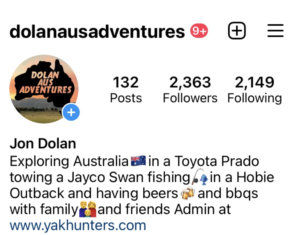Tap the beer mugs emoji in bio
The width and height of the screenshot is (289, 235).
(188, 193)
